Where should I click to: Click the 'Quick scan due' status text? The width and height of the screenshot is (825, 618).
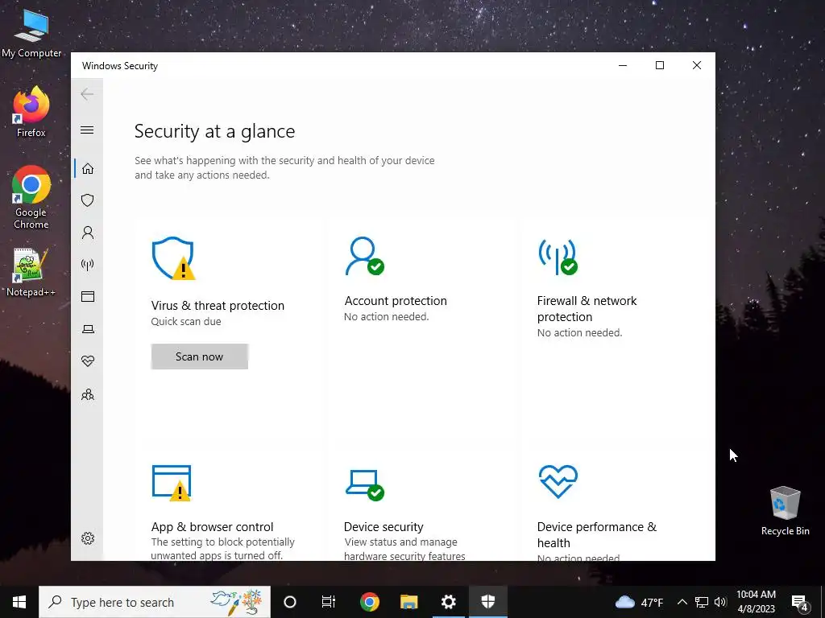[186, 322]
